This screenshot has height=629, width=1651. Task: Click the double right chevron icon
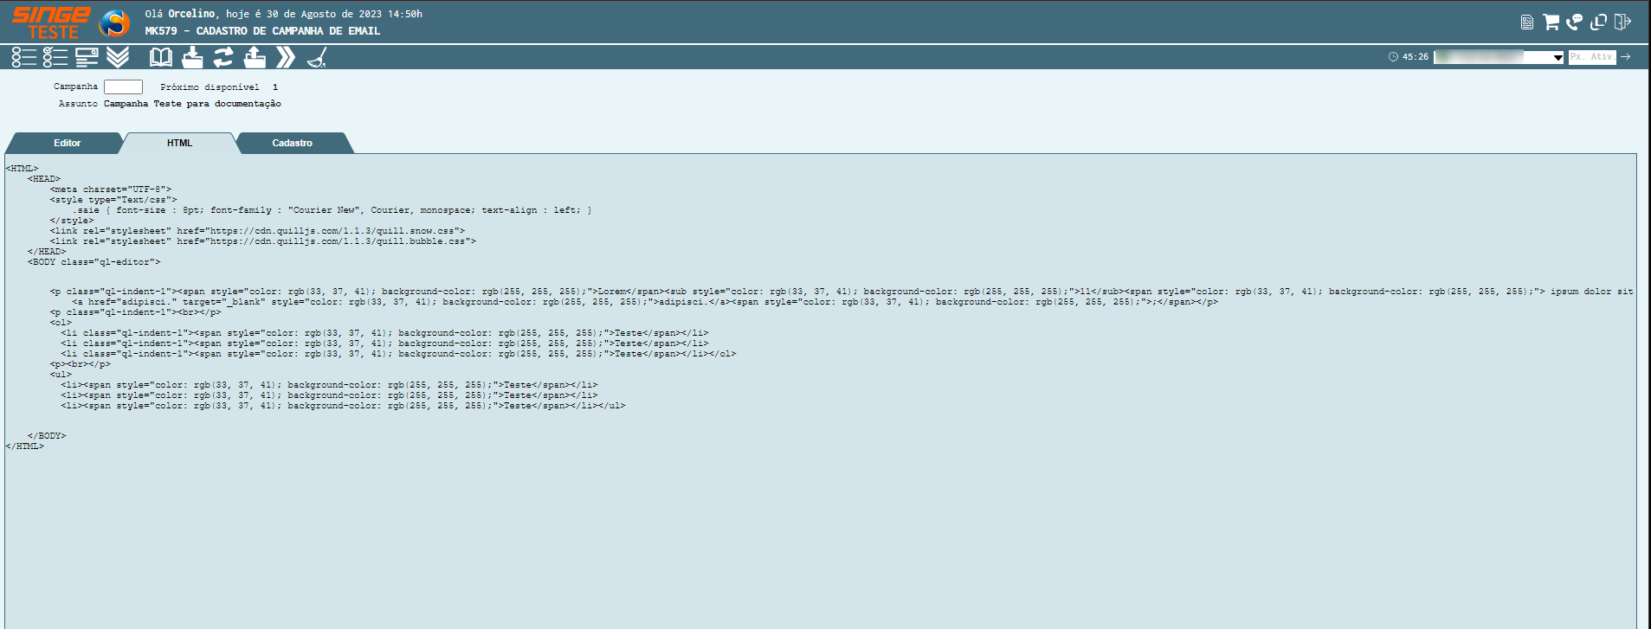click(x=286, y=57)
